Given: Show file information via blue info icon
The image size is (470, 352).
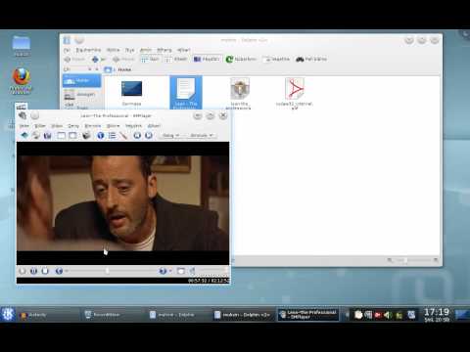Looking at the screenshot, I should pos(101,135).
